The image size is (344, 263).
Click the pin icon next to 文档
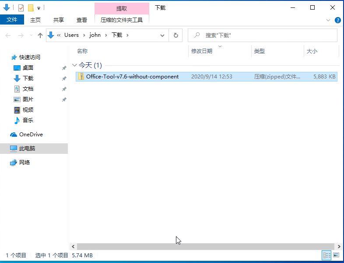tap(64, 89)
